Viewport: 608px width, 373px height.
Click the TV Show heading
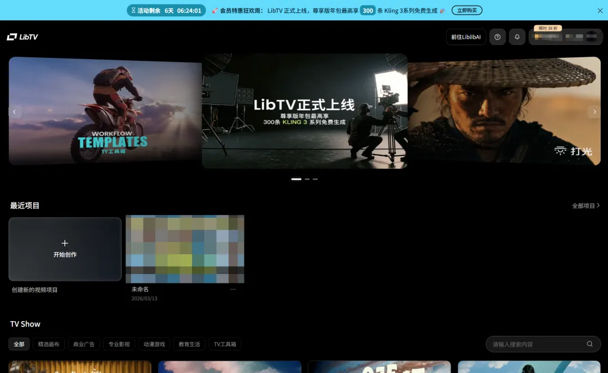coord(25,324)
